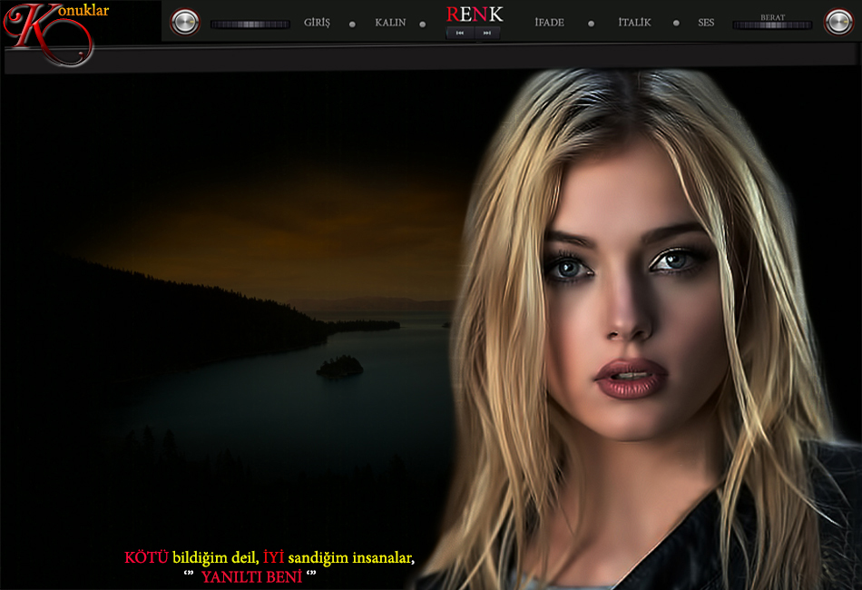Skip to previous color under RENK
Image resolution: width=862 pixels, height=590 pixels.
coord(461,33)
